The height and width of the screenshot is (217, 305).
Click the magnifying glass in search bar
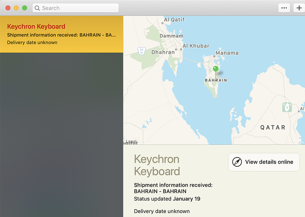37,8
